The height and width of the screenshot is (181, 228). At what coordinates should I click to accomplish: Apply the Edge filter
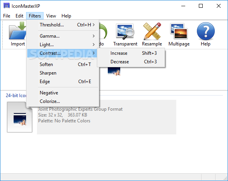point(63,82)
